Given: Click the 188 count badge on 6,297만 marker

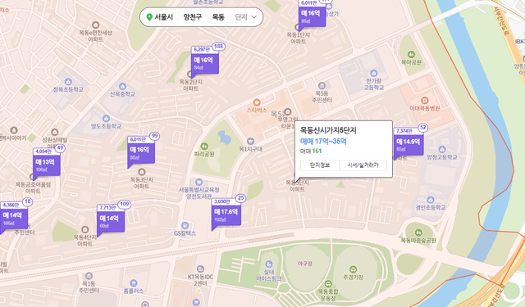Looking at the screenshot, I should click(219, 47).
